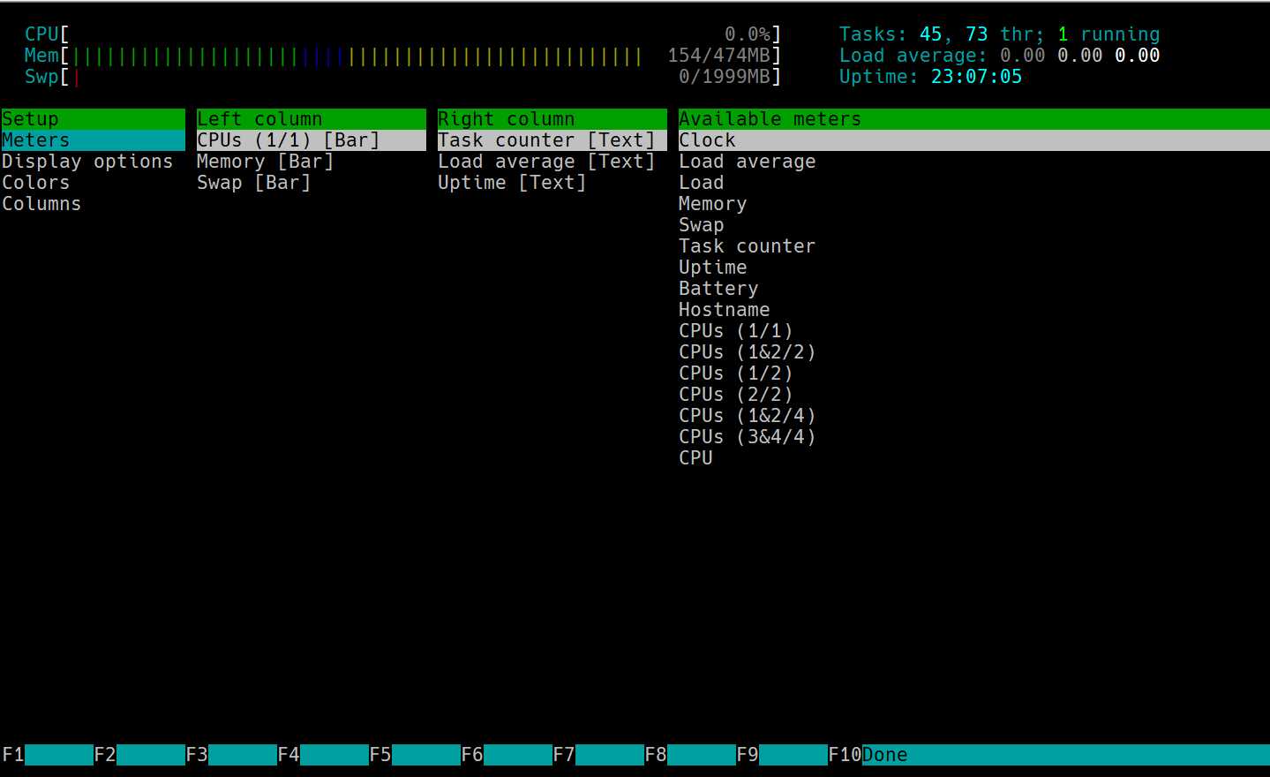Screen dimensions: 1270x777
Task: Click the CPU usage bar meter
Action: point(402,35)
